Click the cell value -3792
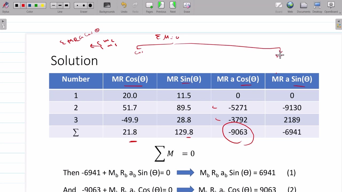The image size is (342, 192). point(238,120)
